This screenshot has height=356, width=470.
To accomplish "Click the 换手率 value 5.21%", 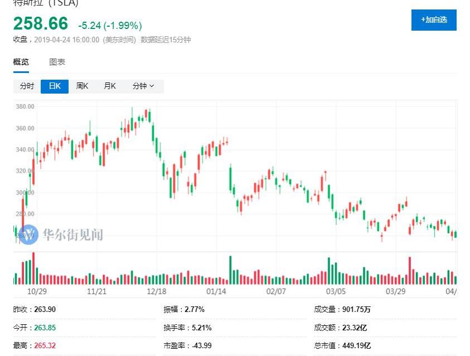I will (202, 328).
